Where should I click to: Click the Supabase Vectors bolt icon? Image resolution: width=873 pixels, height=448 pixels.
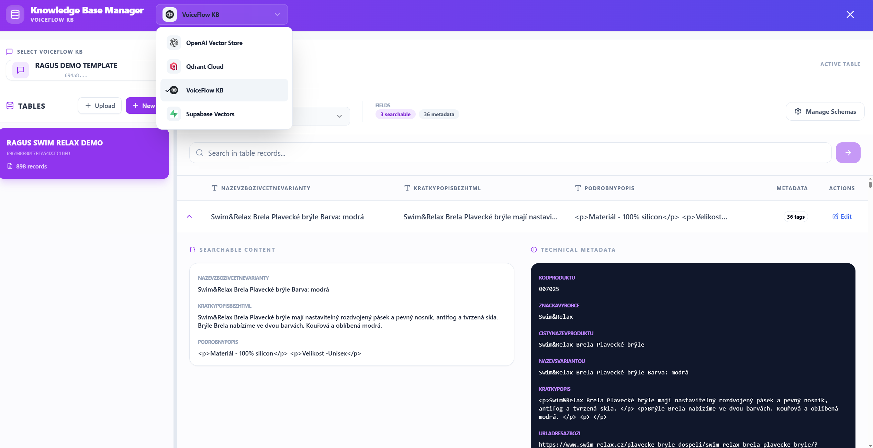[x=174, y=114]
